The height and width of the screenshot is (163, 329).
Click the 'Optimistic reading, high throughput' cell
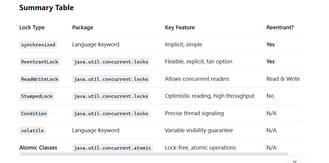click(209, 96)
